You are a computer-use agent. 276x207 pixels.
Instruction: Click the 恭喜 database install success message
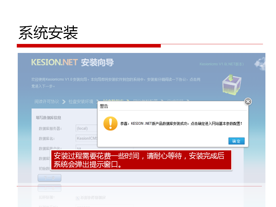(181, 124)
